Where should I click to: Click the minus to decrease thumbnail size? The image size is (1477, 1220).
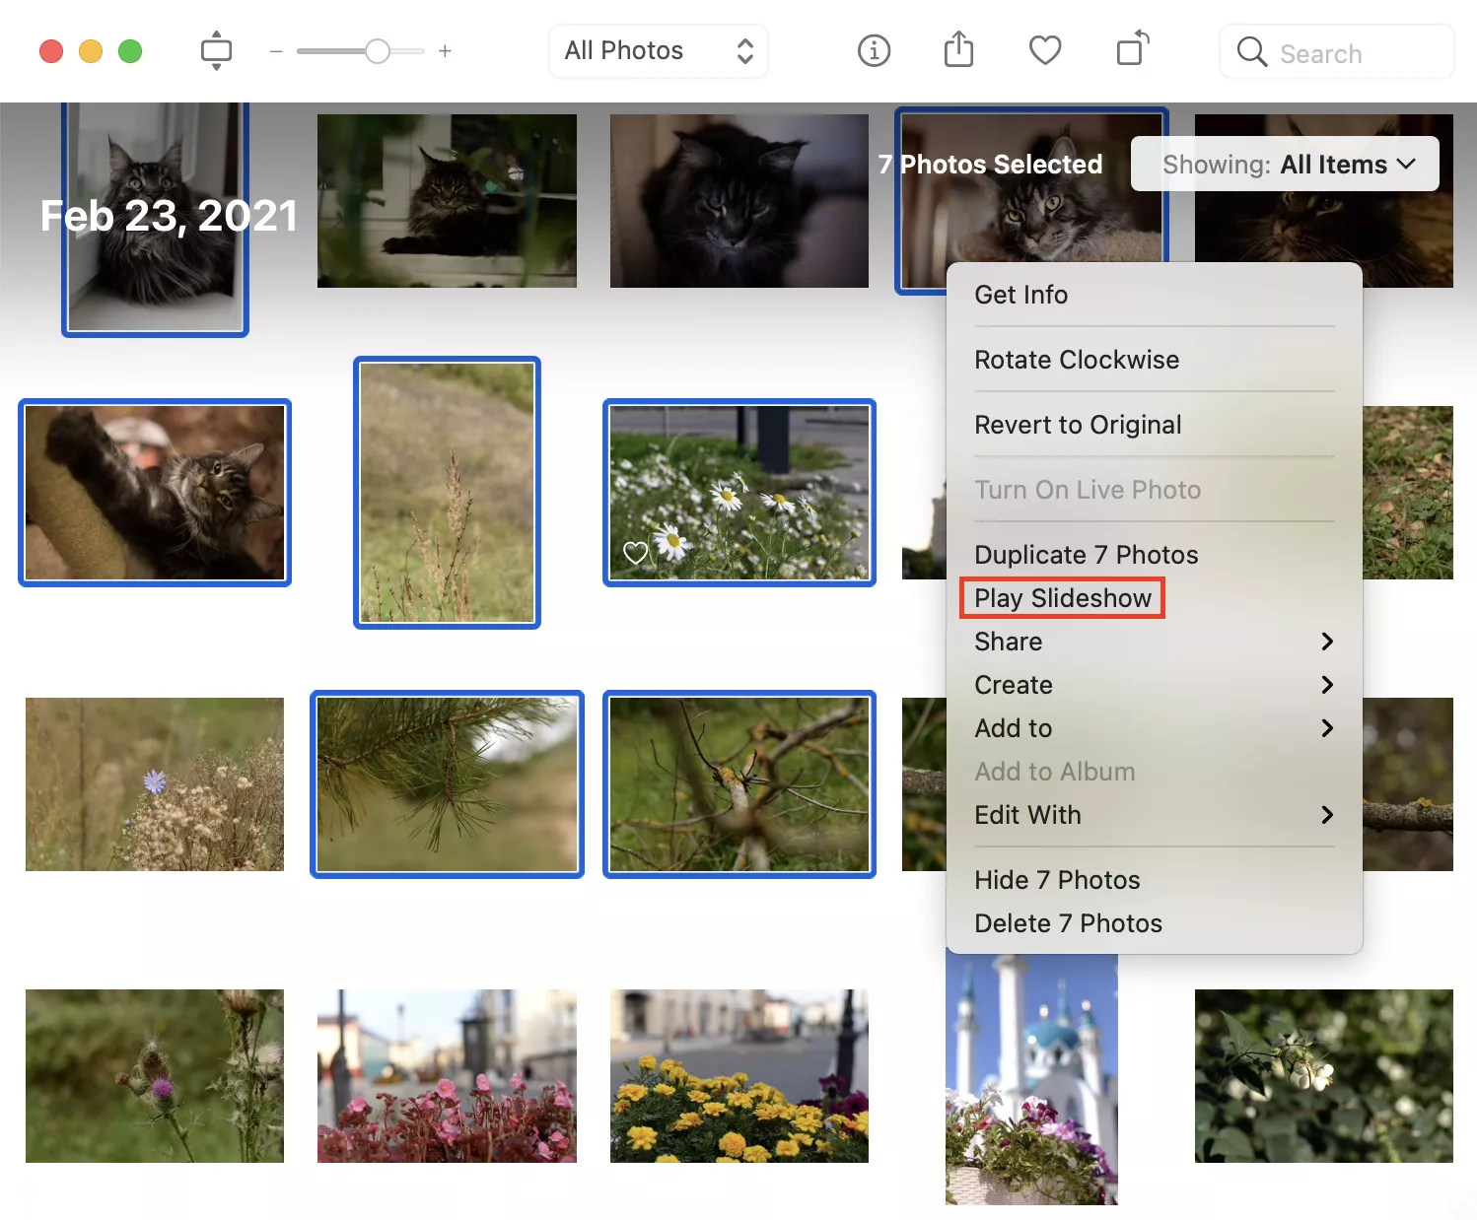pyautogui.click(x=277, y=51)
